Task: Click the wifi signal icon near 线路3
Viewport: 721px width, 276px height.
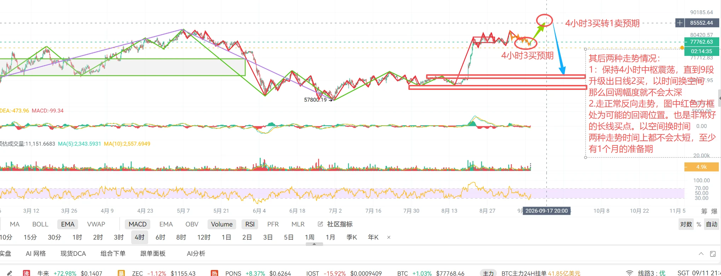Action: click(629, 273)
